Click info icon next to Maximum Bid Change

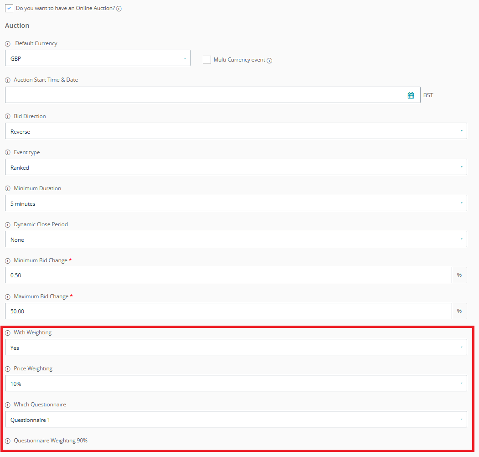click(x=8, y=297)
